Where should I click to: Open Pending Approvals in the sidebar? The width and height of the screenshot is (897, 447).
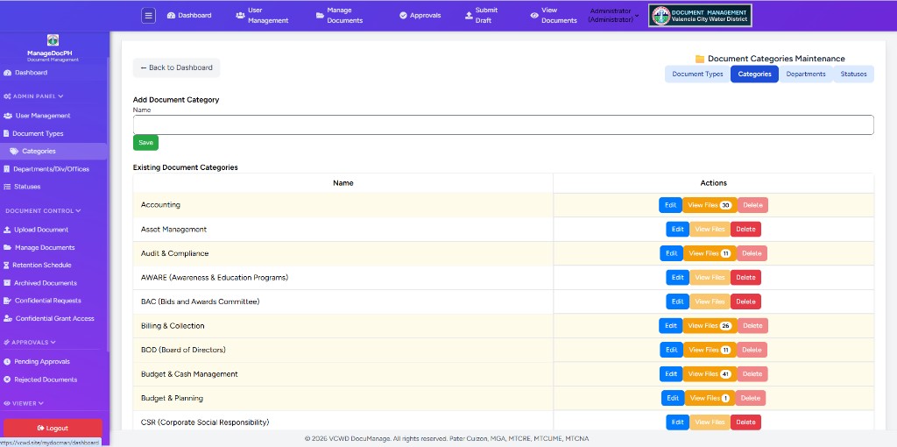coord(37,362)
